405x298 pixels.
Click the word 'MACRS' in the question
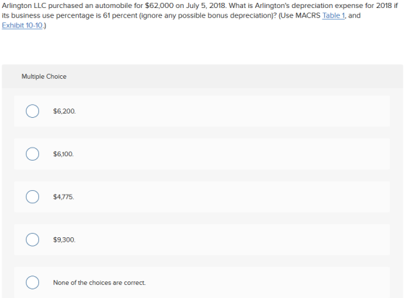pos(307,15)
